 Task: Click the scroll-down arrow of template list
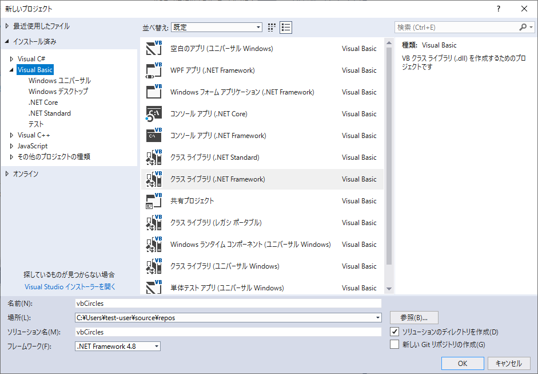[x=389, y=289]
